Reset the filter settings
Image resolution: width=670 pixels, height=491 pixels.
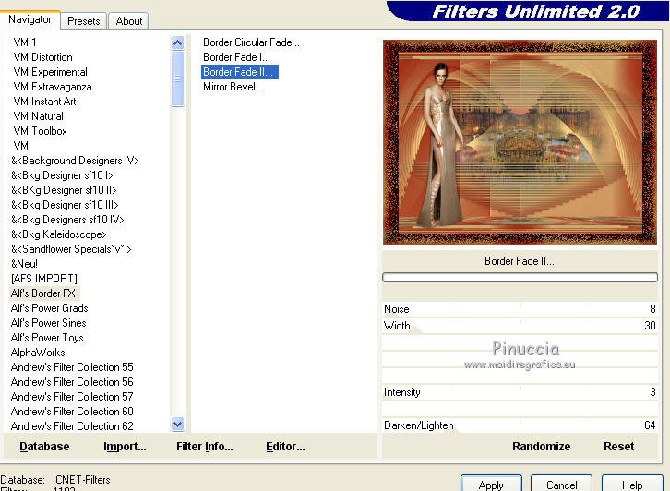[618, 447]
